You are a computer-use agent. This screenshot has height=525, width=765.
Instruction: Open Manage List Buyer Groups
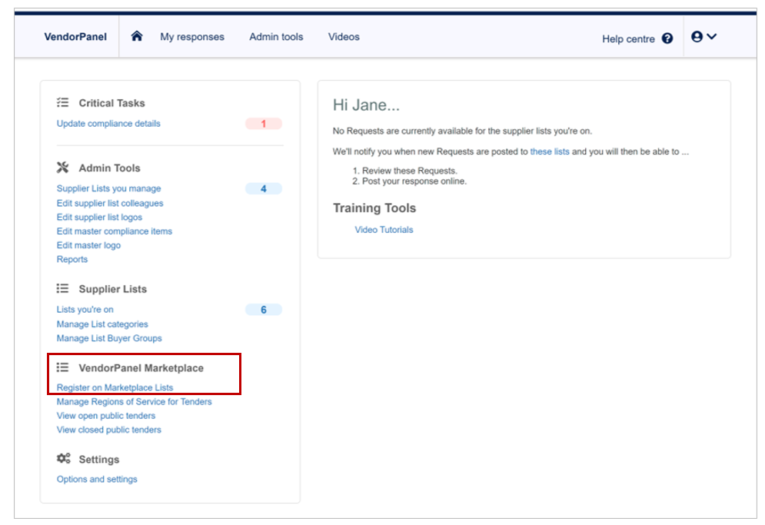(109, 338)
